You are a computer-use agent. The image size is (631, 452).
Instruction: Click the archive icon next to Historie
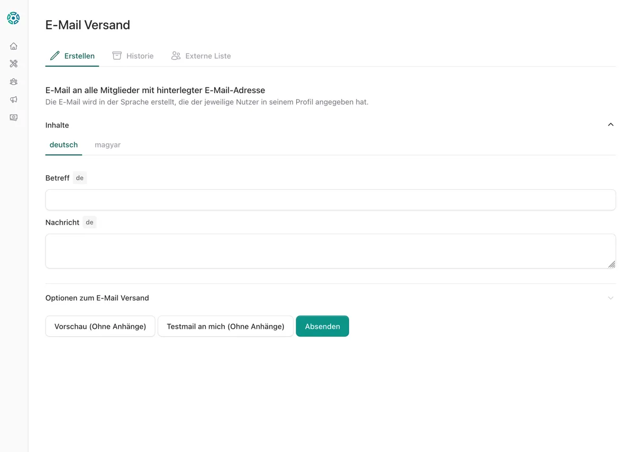(x=116, y=55)
